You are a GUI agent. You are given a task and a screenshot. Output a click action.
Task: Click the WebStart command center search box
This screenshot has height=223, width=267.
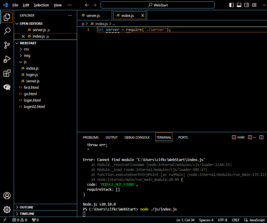point(157,5)
